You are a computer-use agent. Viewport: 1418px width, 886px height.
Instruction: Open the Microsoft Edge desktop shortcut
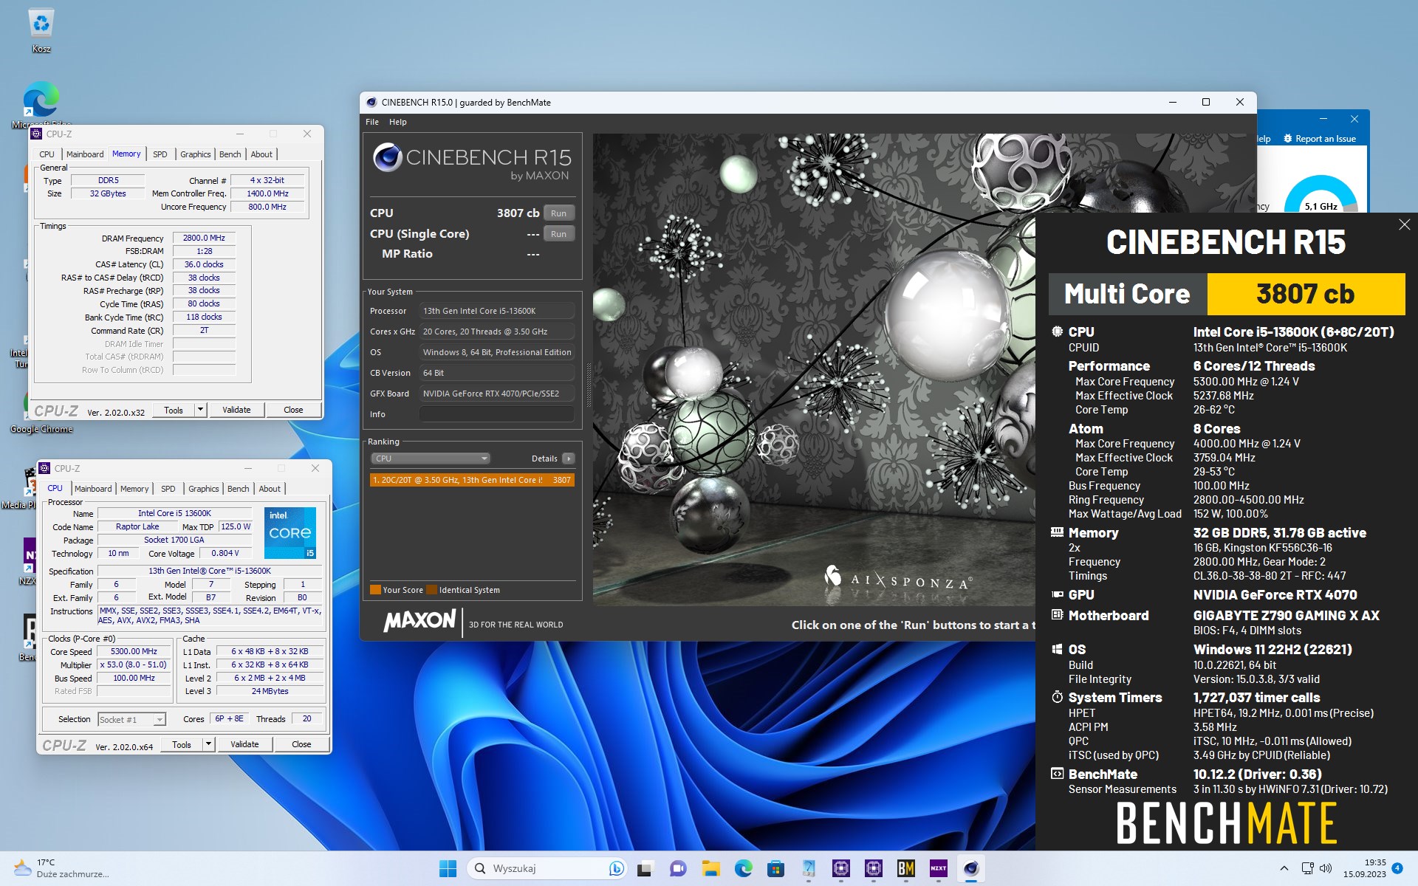[x=41, y=103]
